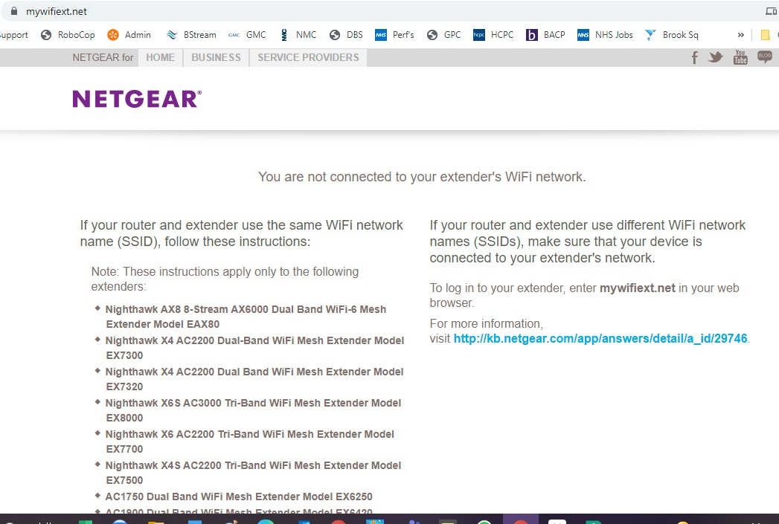Click the Twitter bird icon
779x524 pixels.
tap(715, 57)
